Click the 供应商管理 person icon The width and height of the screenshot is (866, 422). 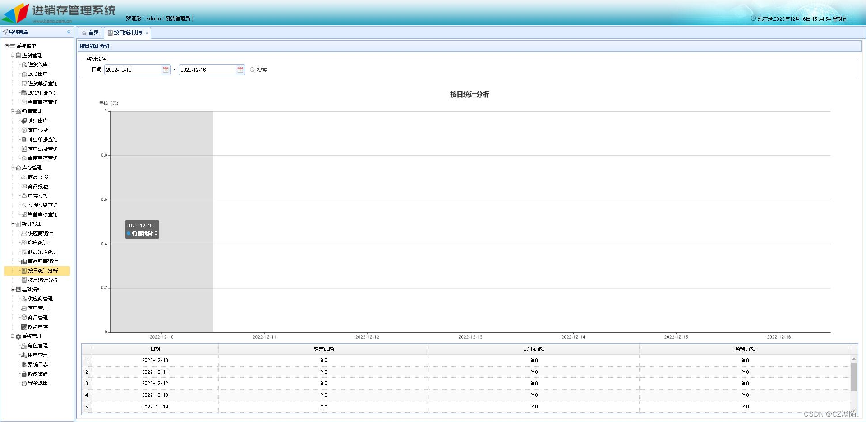(x=24, y=299)
